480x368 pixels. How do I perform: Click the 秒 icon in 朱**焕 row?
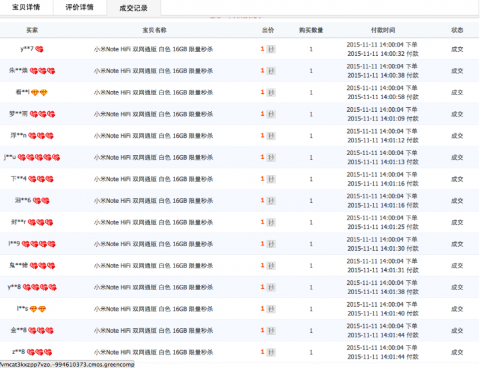click(x=271, y=71)
